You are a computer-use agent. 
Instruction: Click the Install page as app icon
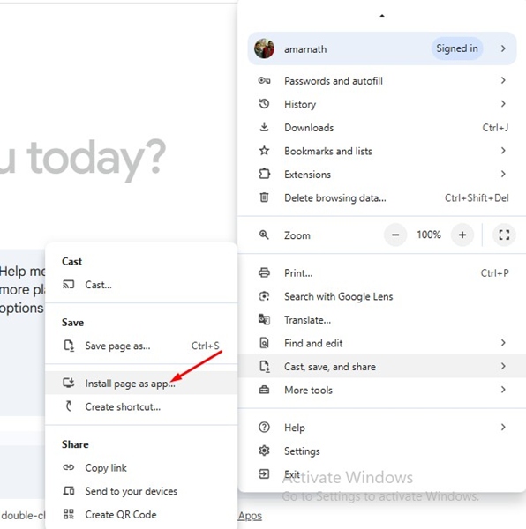69,383
